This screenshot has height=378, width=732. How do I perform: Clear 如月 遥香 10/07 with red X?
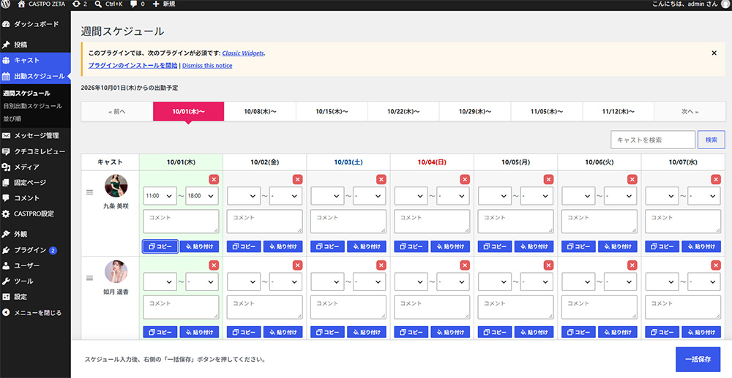(716, 265)
